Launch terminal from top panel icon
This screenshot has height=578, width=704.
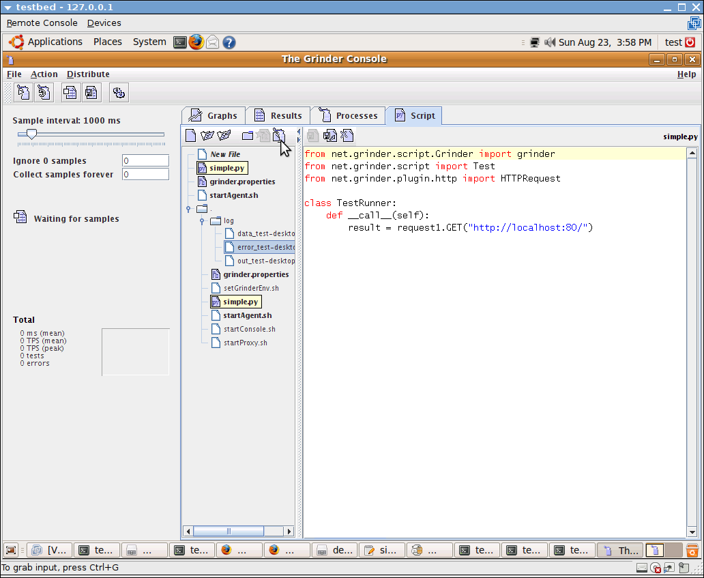(180, 42)
